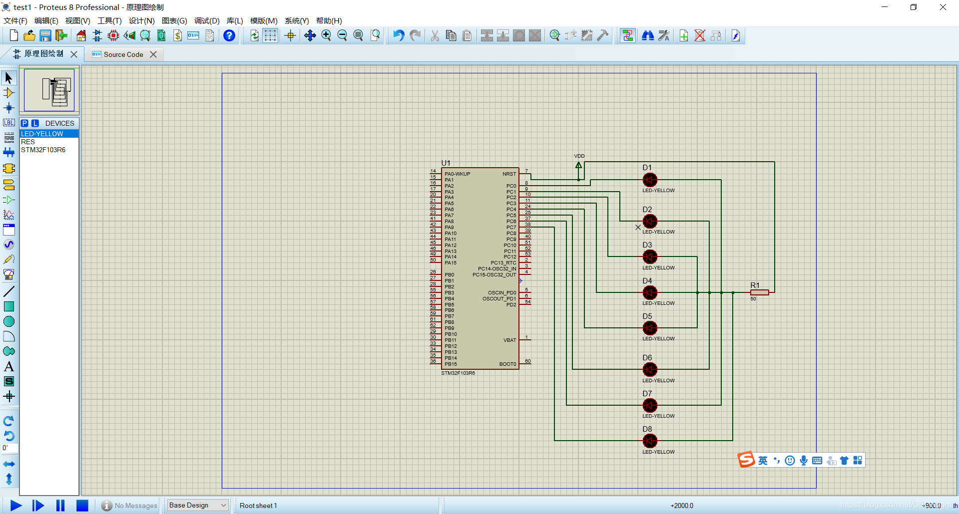Image resolution: width=959 pixels, height=514 pixels.
Task: Click the pan/center view arrows icon
Action: [310, 35]
